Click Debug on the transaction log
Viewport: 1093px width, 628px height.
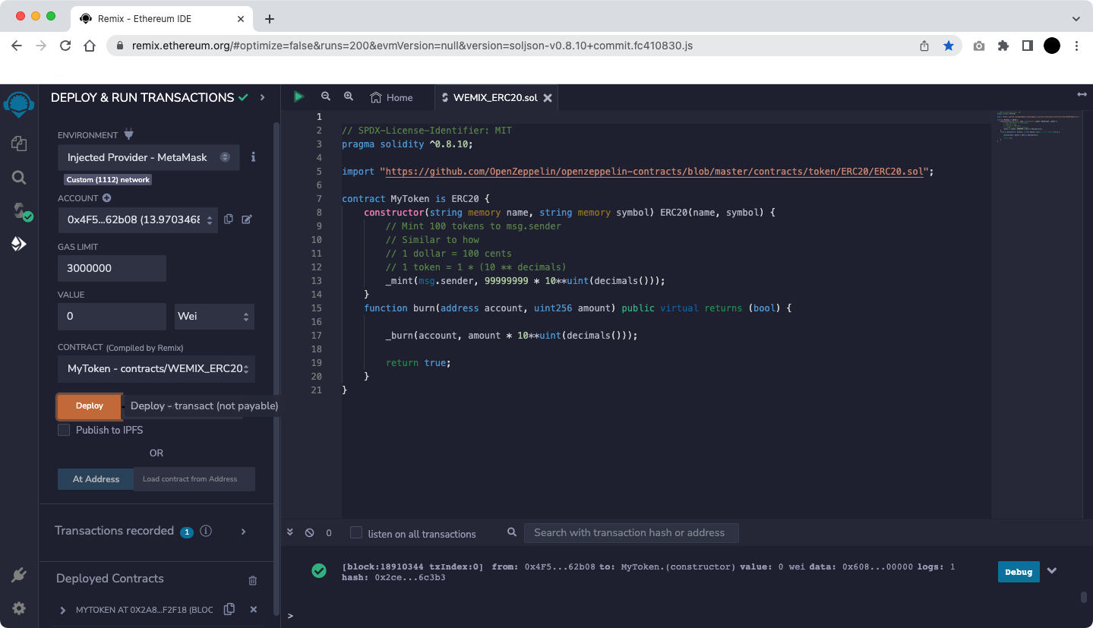pyautogui.click(x=1018, y=572)
